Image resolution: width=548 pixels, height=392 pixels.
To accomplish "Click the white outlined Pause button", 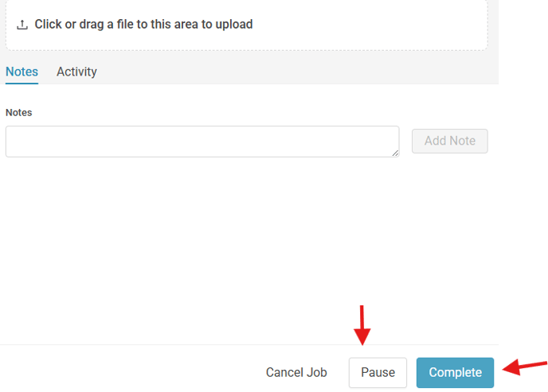I will coord(378,372).
